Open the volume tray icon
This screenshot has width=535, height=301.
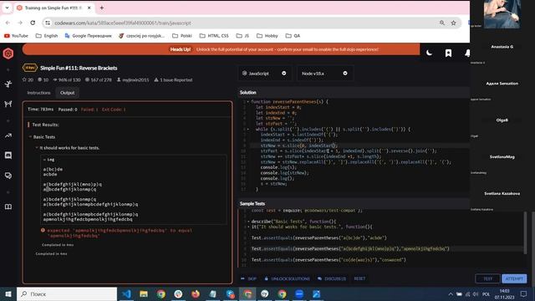476,293
